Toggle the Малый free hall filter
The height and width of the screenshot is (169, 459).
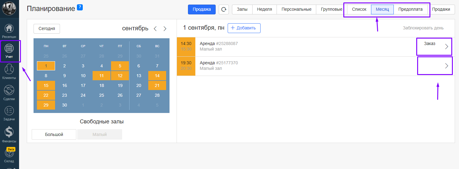99,134
